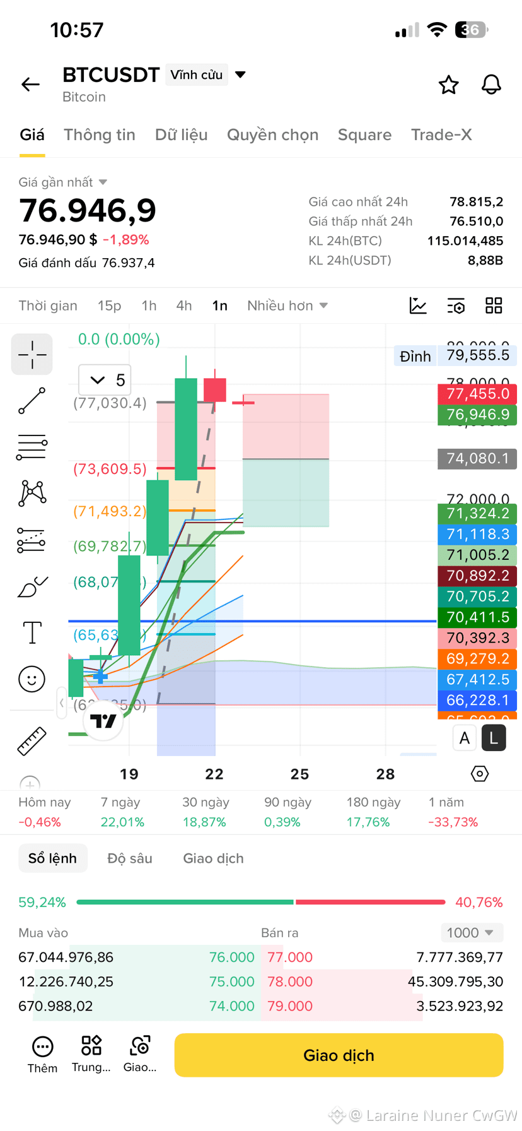Open the Giá gần nhất price type dropdown
The height and width of the screenshot is (1131, 522).
tap(62, 182)
